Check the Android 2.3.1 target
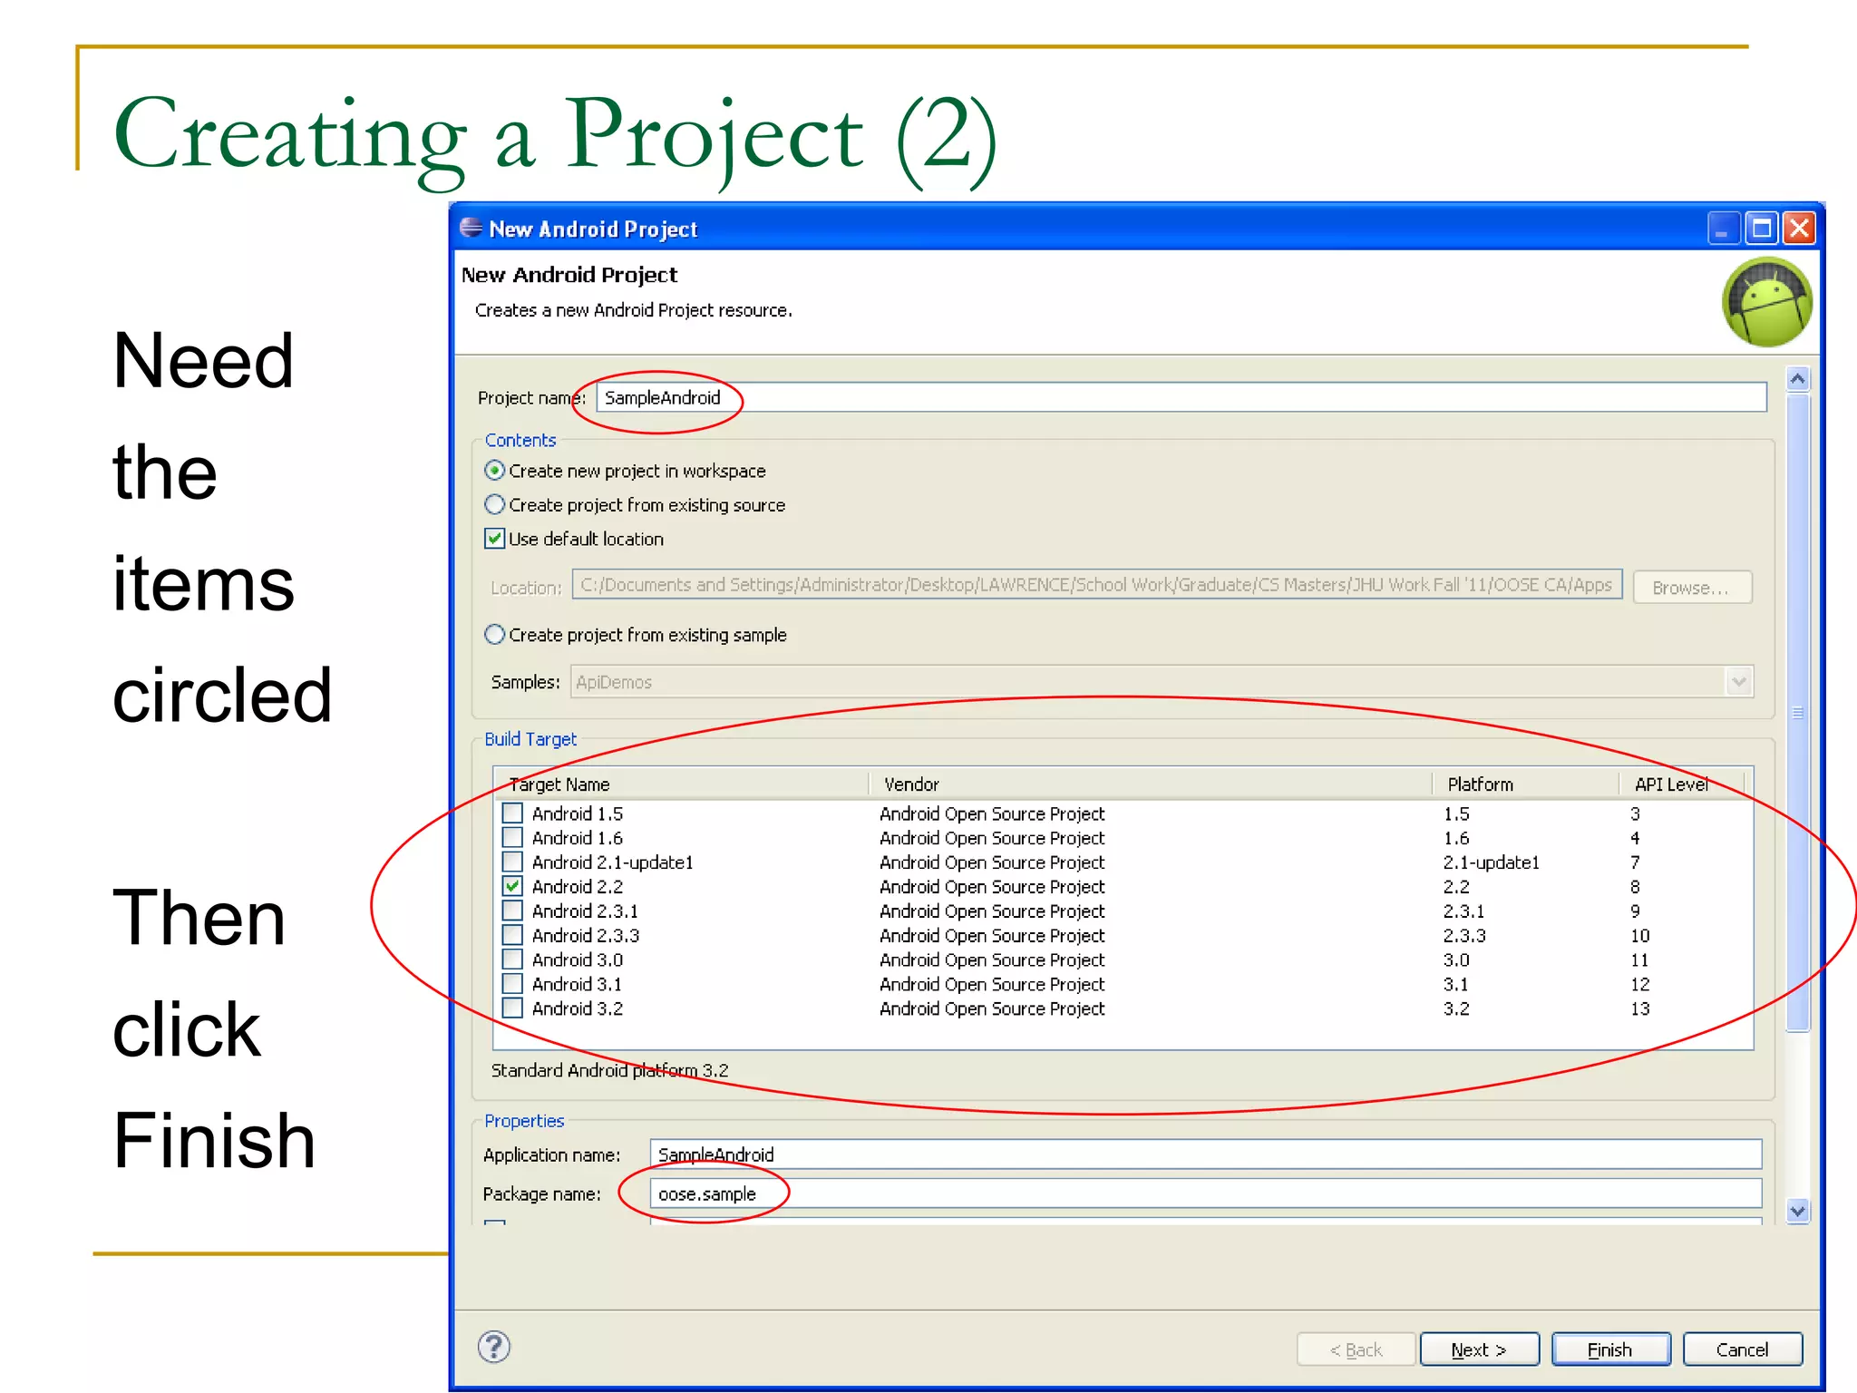 coord(512,911)
